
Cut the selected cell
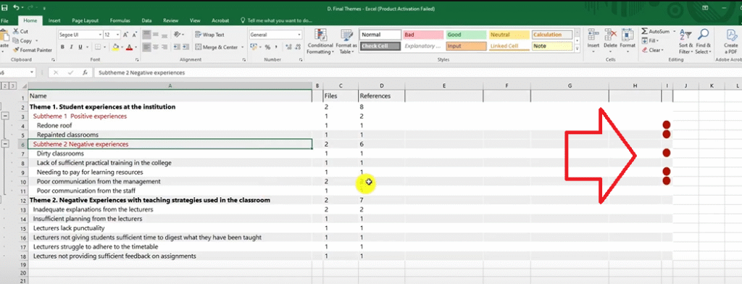20,31
